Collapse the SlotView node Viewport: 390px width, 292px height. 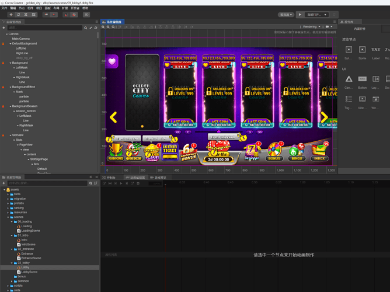11,135
